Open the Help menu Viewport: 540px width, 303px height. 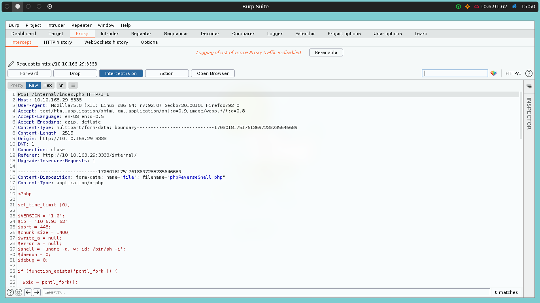click(126, 25)
